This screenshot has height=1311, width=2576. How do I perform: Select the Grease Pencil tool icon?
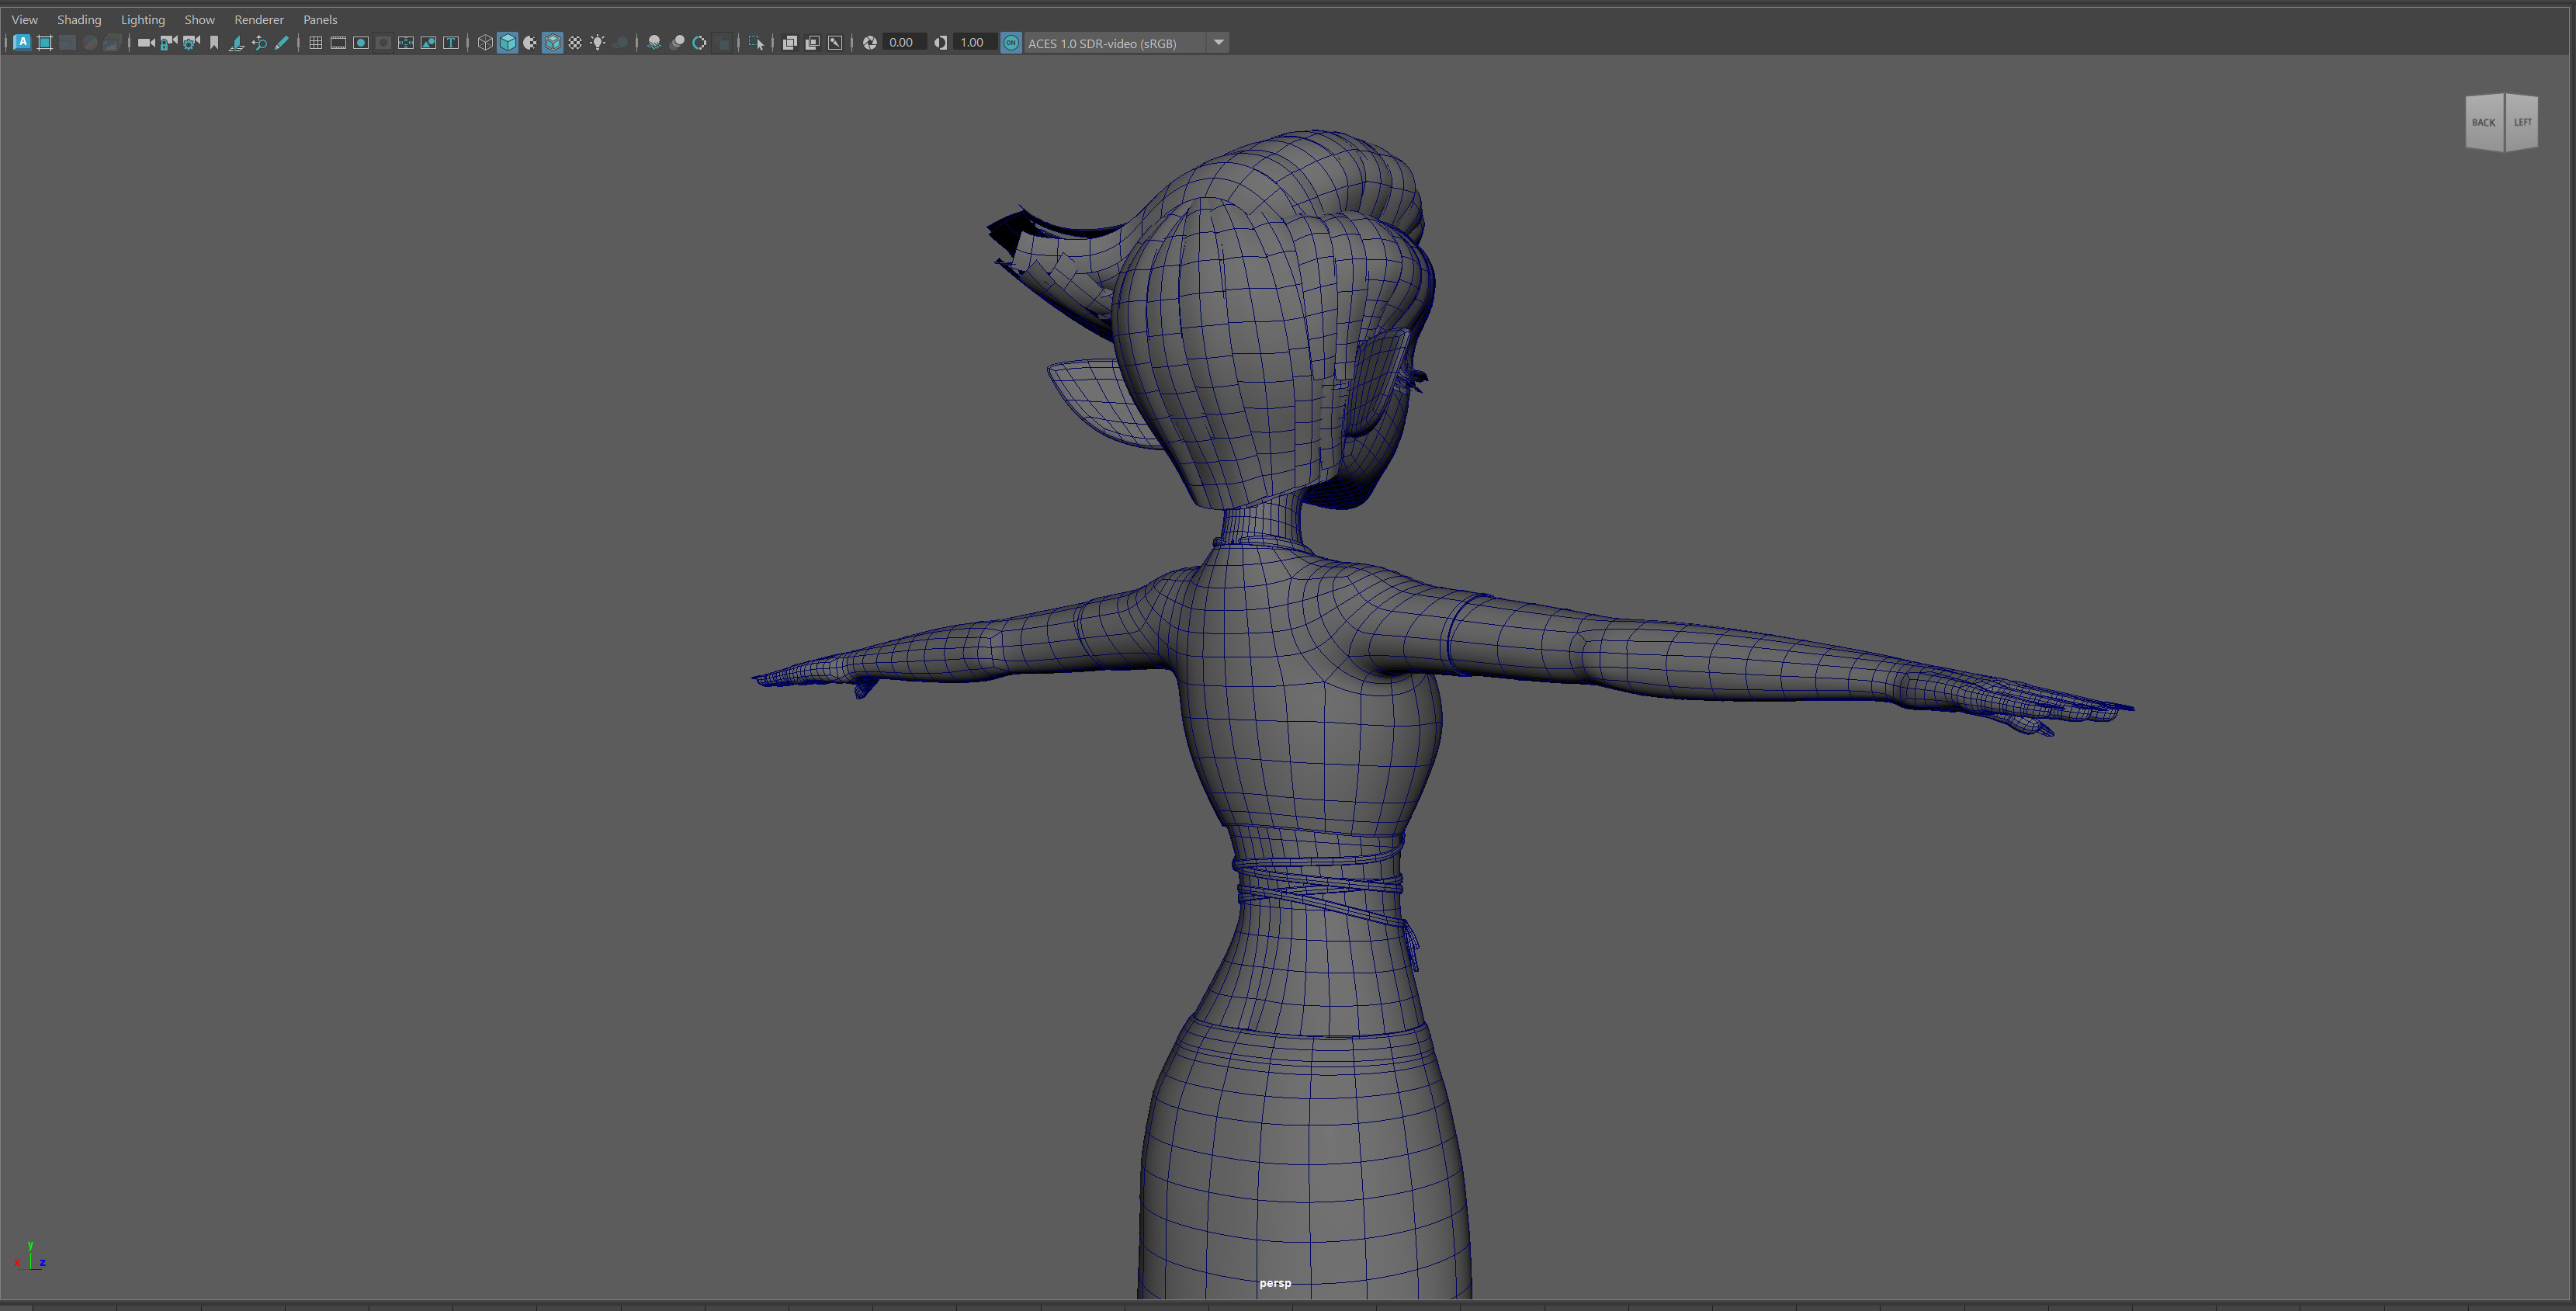tap(281, 43)
